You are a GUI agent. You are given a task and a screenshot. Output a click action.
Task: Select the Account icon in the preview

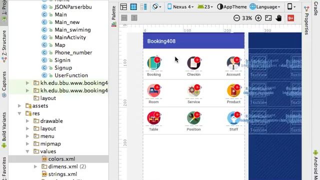point(233,63)
